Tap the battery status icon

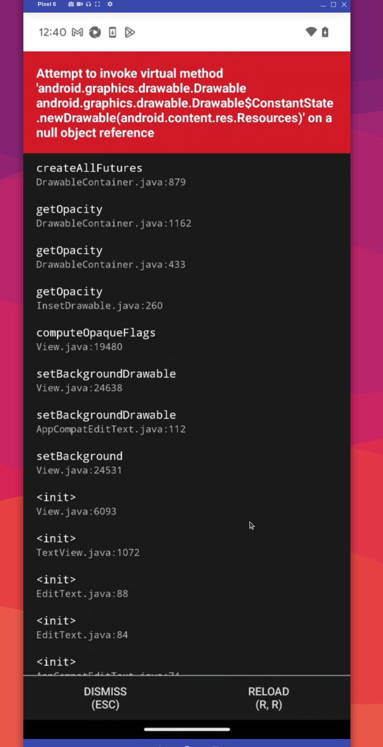coord(325,32)
